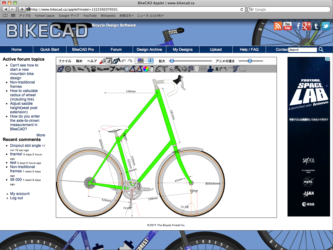The image size is (333, 250).
Task: Open the RSS feed icon
Action: coord(278,26)
